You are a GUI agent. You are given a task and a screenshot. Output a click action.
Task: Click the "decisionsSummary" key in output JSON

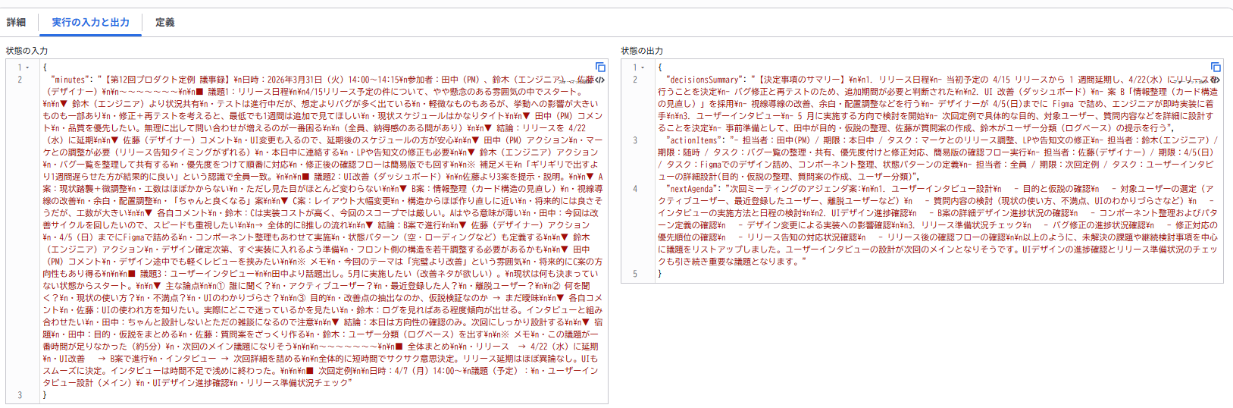[x=703, y=80]
